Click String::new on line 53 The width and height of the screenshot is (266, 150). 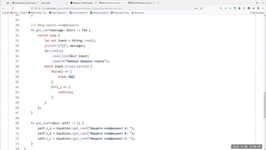[81, 41]
